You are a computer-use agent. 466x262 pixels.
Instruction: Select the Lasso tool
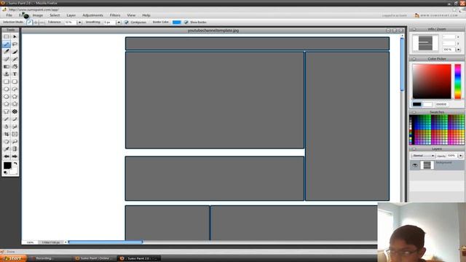pos(15,44)
